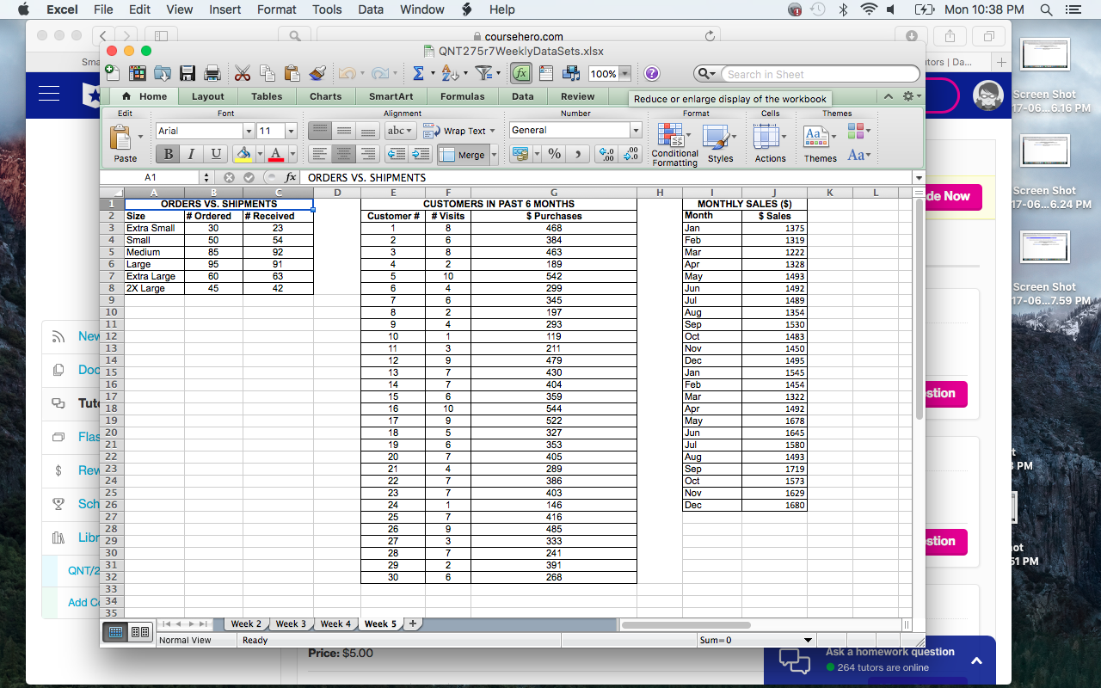Cut selection with the scissors icon
The image size is (1101, 688).
243,74
